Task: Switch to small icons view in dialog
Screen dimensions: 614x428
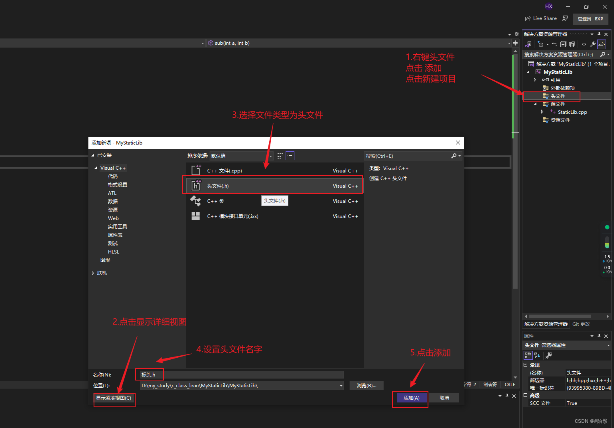Action: [280, 156]
